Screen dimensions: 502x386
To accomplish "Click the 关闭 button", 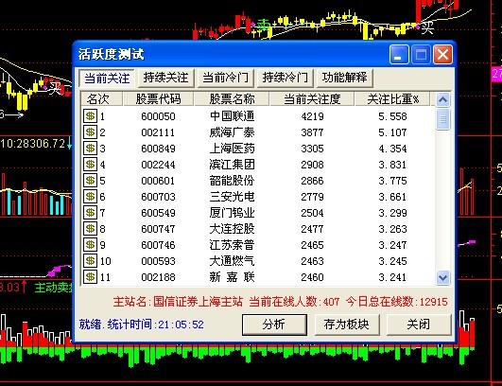I will 419,325.
